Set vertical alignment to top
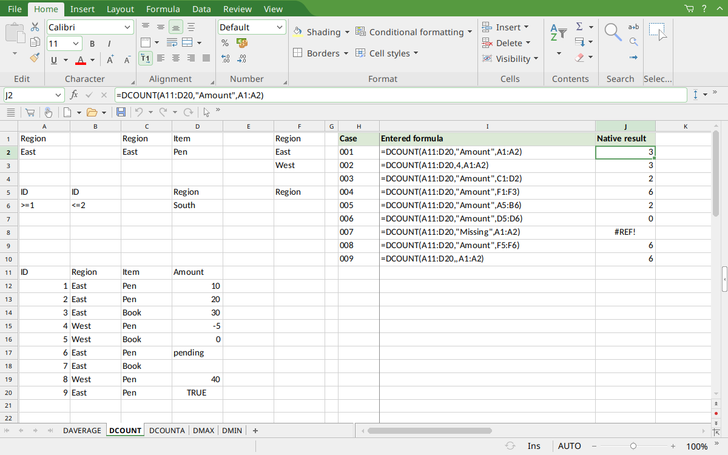 coord(145,27)
